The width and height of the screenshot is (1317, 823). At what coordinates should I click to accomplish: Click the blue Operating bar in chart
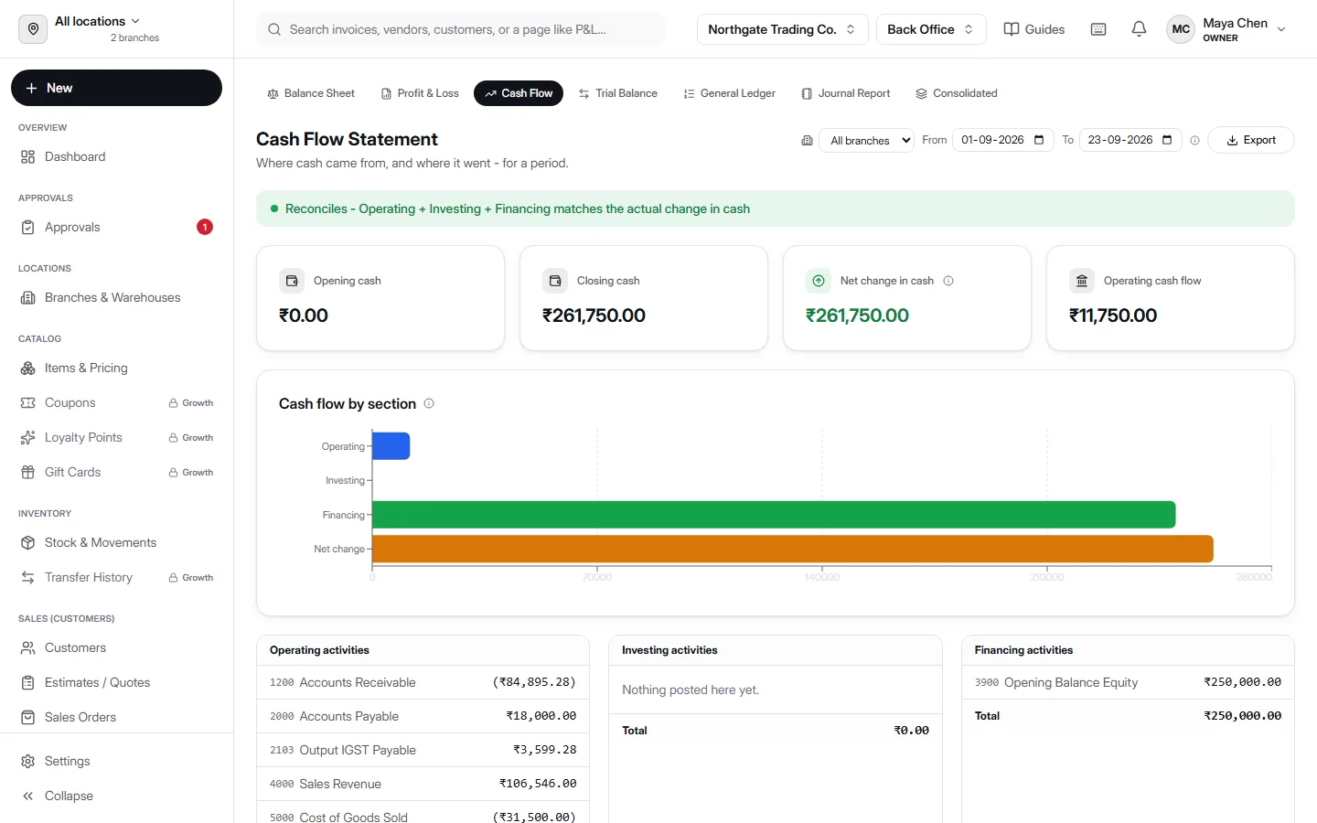coord(391,446)
